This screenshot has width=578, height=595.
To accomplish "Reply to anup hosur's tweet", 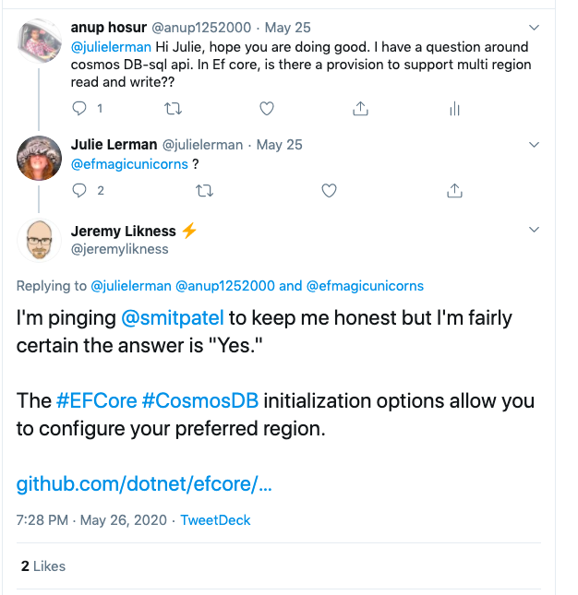I will pos(78,109).
